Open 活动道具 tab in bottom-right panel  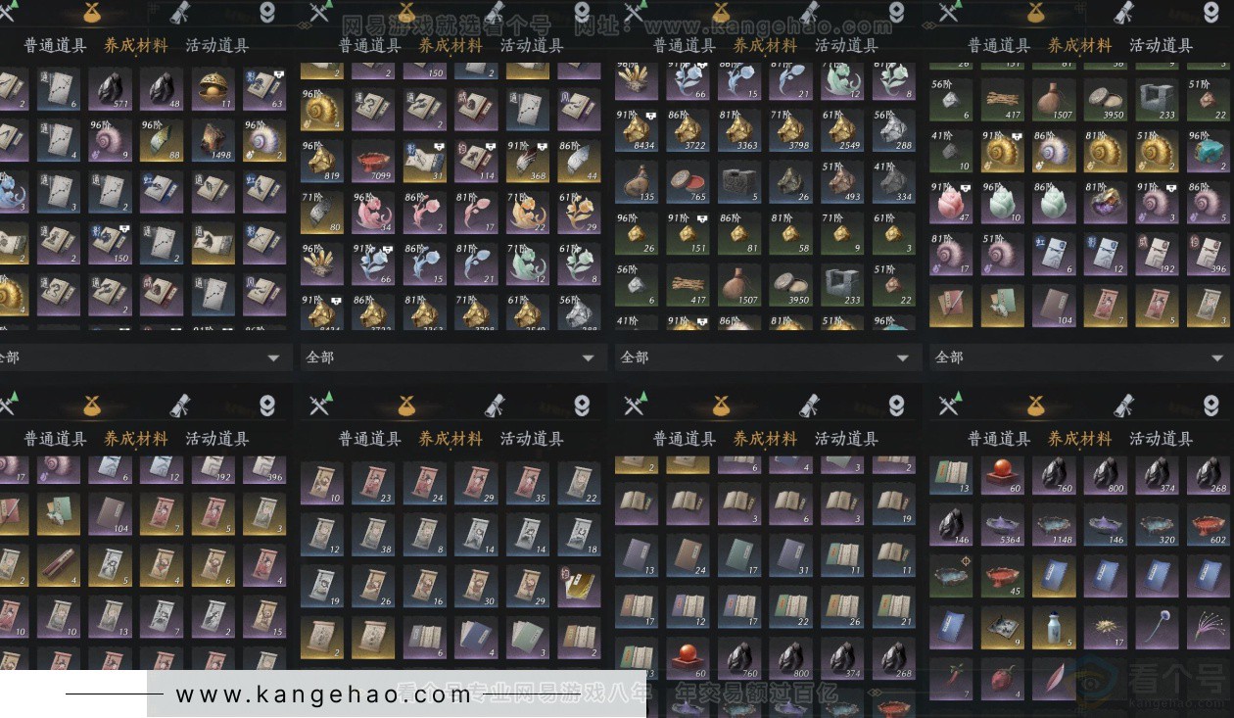click(x=1161, y=439)
